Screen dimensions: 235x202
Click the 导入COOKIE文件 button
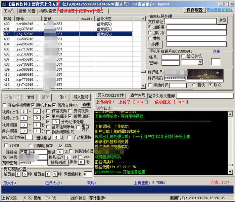(111, 95)
